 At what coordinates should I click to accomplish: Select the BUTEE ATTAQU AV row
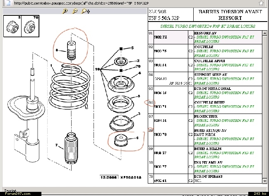tap(205, 137)
